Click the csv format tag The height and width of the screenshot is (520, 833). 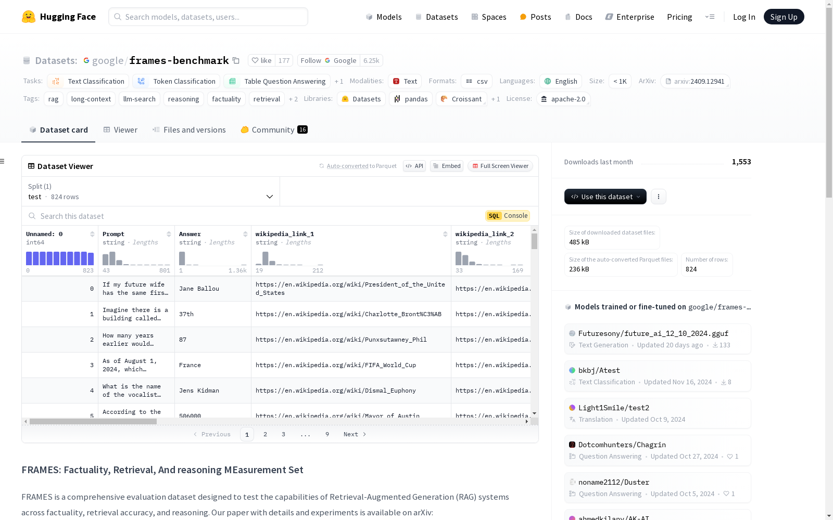click(476, 81)
